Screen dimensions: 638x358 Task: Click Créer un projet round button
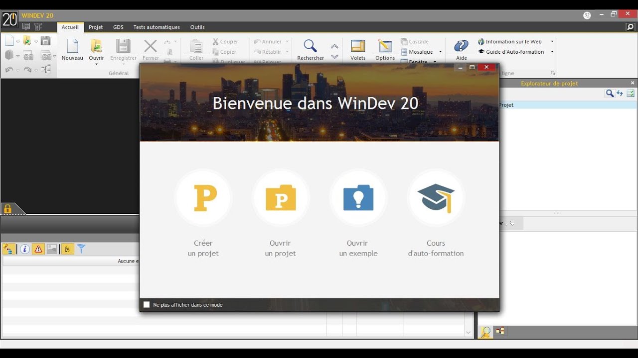(x=203, y=197)
